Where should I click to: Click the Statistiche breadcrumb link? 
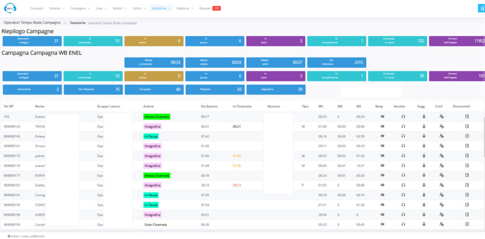(78, 23)
